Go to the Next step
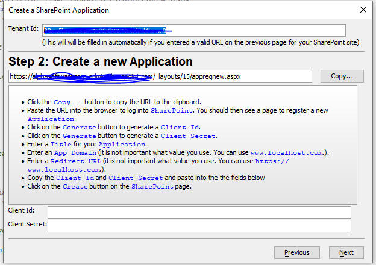 pos(346,252)
